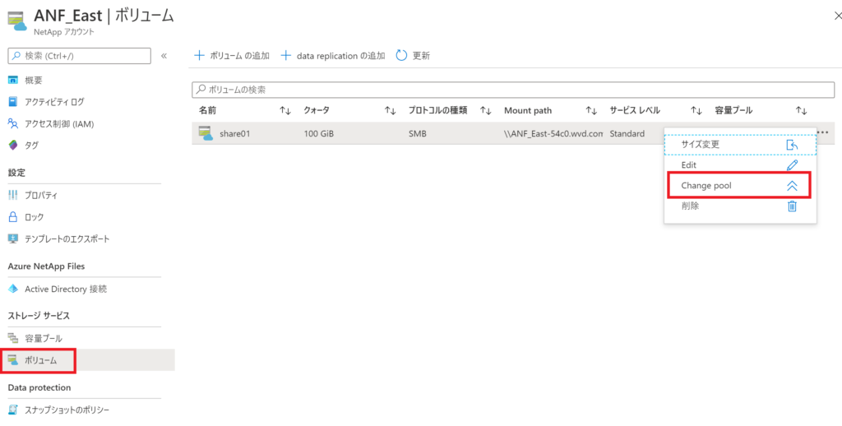Click the 概要 overview icon
This screenshot has height=426, width=842.
(13, 80)
